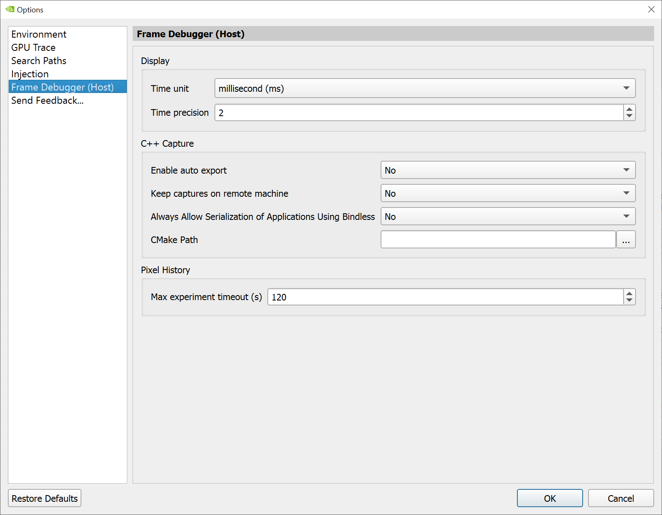Open the Injection settings page
The height and width of the screenshot is (515, 662).
(30, 74)
